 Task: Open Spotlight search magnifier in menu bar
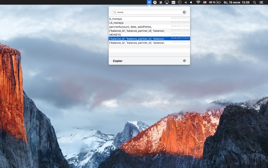(x=255, y=2)
